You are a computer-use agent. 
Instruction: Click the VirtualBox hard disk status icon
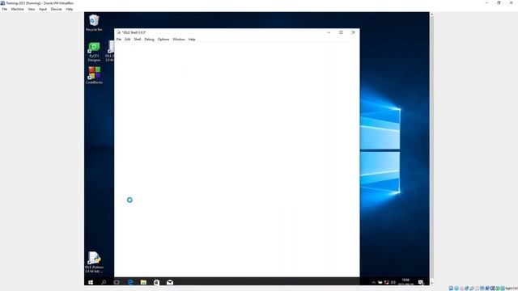pyautogui.click(x=451, y=289)
